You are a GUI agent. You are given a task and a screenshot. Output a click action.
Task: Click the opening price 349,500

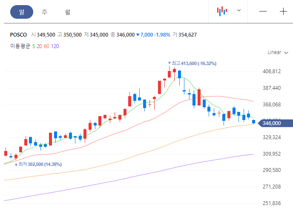click(x=46, y=35)
